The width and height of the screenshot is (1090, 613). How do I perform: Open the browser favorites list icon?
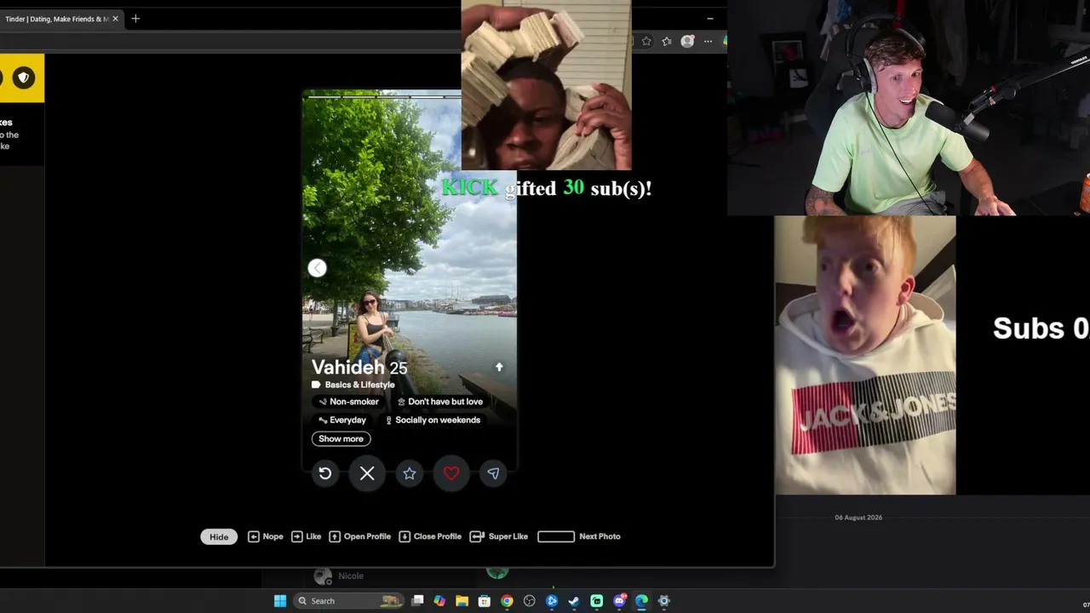click(x=667, y=41)
